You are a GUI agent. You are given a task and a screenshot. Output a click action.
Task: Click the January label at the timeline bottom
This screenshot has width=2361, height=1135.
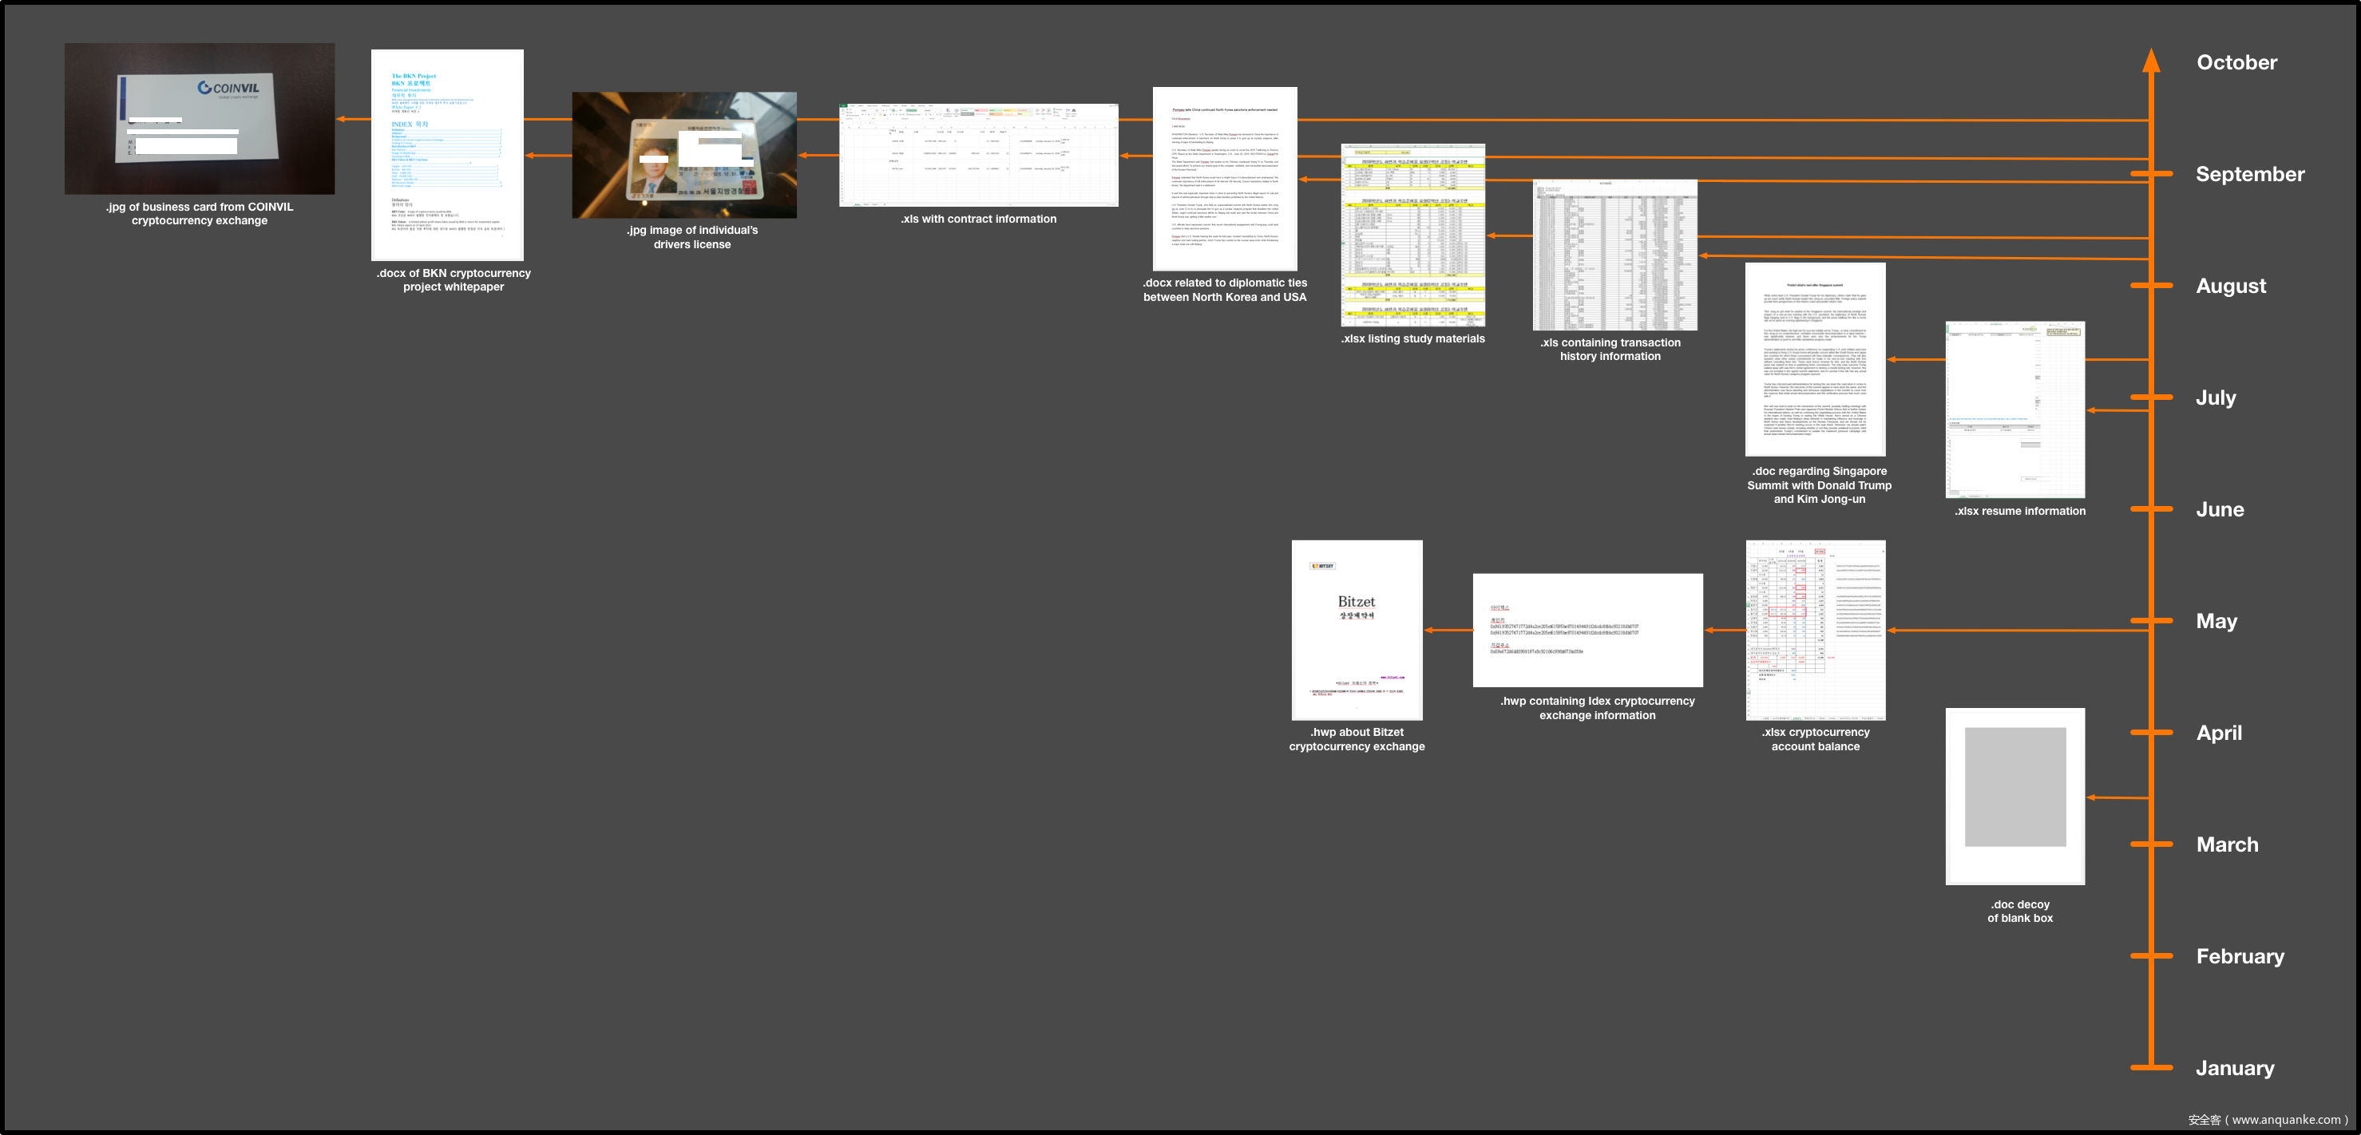click(x=2235, y=1068)
